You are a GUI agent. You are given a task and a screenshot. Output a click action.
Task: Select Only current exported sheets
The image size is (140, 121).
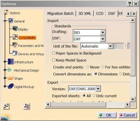click(x=94, y=95)
